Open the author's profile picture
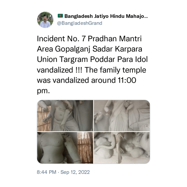Screen dimensions: 187x187 (x=45, y=20)
